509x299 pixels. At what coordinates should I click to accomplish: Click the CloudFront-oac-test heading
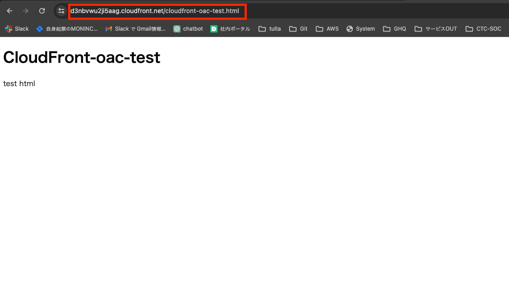[82, 57]
